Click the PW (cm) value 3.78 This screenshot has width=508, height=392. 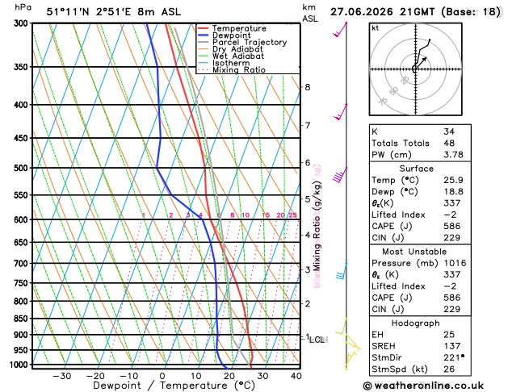point(453,155)
